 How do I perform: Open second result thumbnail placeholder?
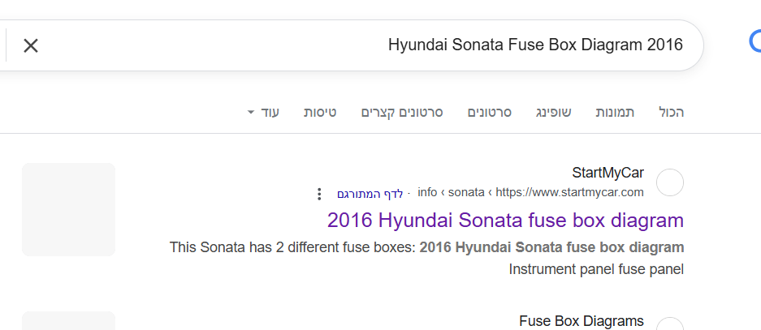pyautogui.click(x=68, y=321)
